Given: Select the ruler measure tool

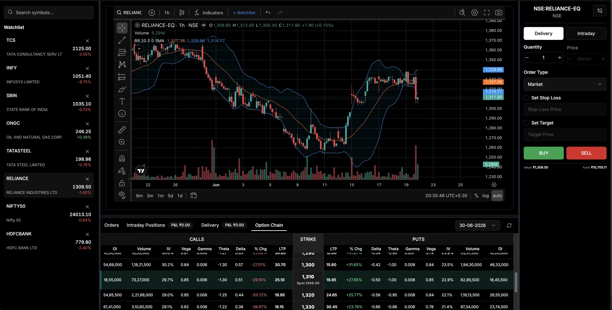Looking at the screenshot, I should point(122,130).
